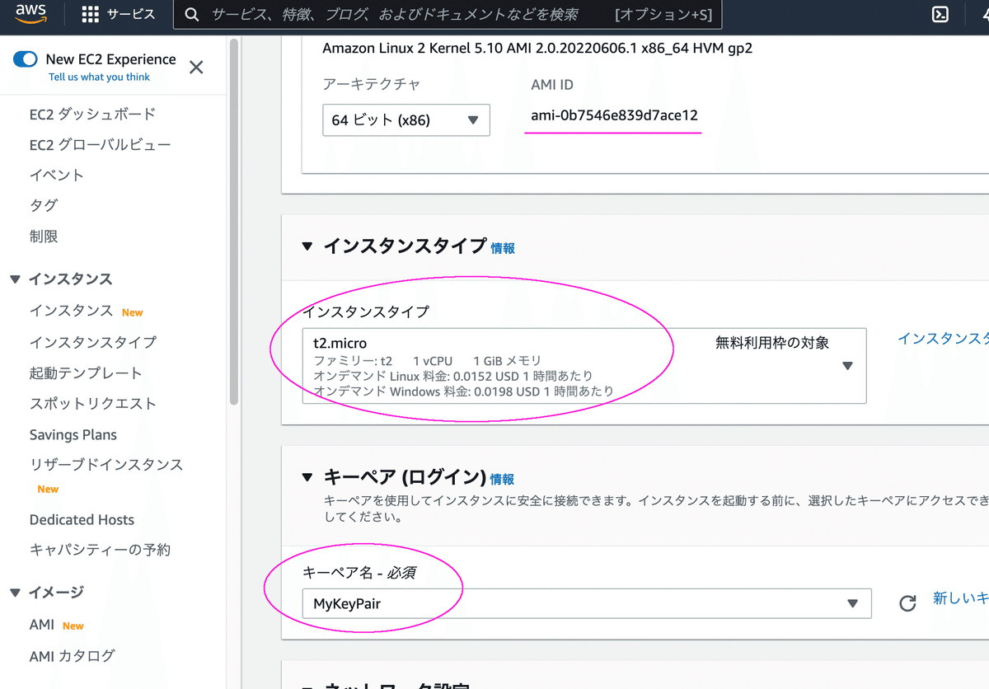Click the オンデマンド Linux 料金 line
The image size is (989, 689).
[x=453, y=376]
